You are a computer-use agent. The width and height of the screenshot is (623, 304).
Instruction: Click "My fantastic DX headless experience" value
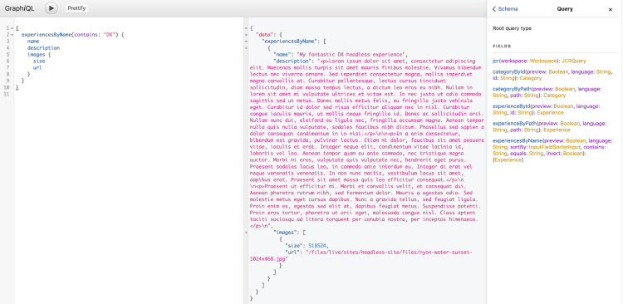350,55
